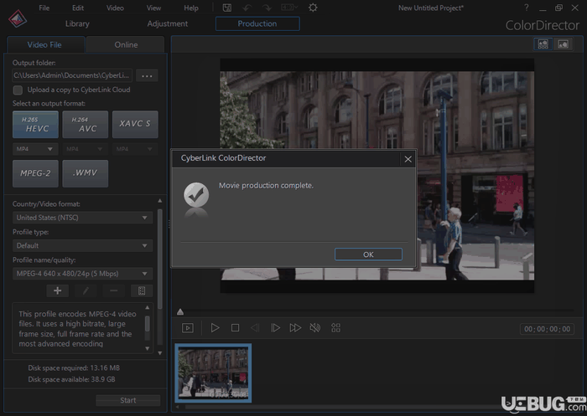Open AVC MP4 container dropdown
This screenshot has height=416, width=587.
click(86, 149)
